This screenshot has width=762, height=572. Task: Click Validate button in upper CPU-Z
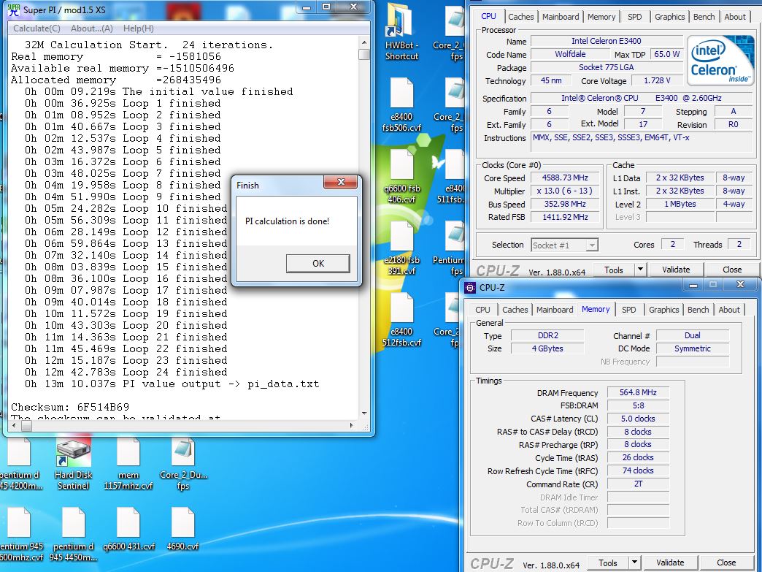(x=675, y=269)
